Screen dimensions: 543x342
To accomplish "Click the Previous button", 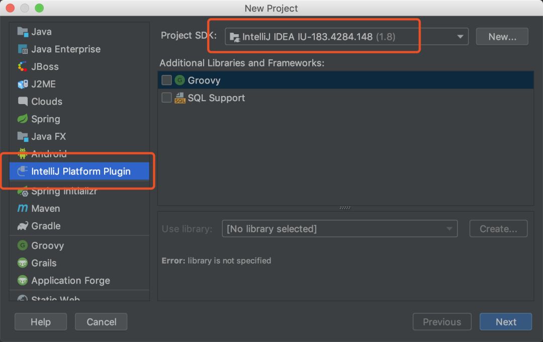I will pos(442,322).
